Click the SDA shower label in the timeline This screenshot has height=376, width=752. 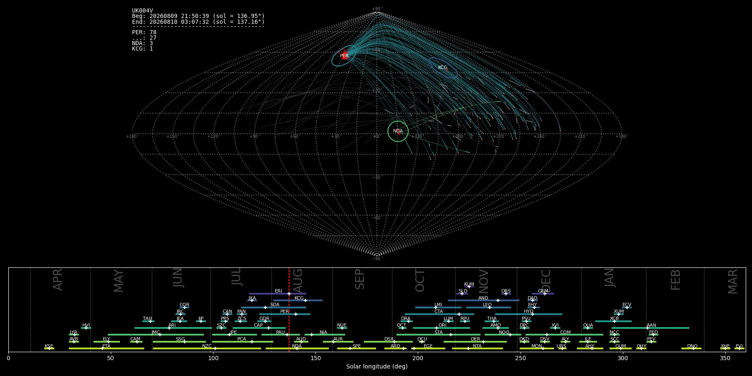click(x=274, y=305)
